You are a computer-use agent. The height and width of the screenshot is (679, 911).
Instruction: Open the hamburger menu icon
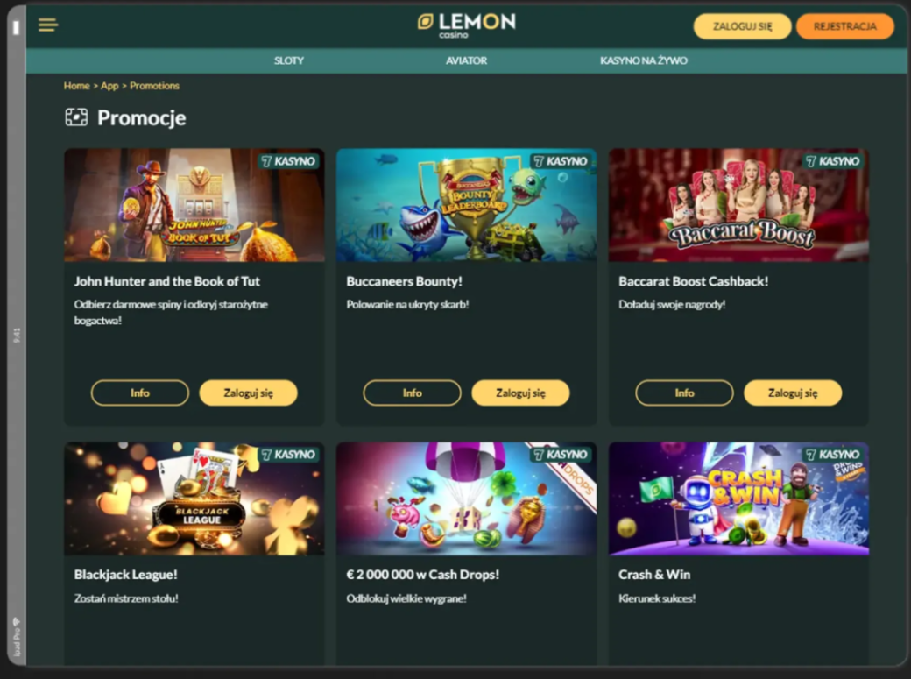click(48, 25)
